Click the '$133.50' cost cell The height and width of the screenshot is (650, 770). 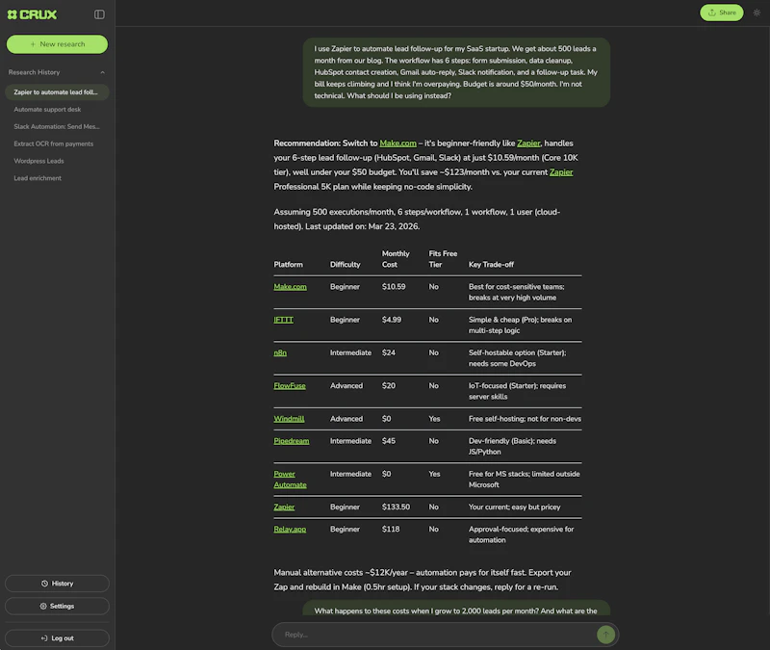[396, 507]
